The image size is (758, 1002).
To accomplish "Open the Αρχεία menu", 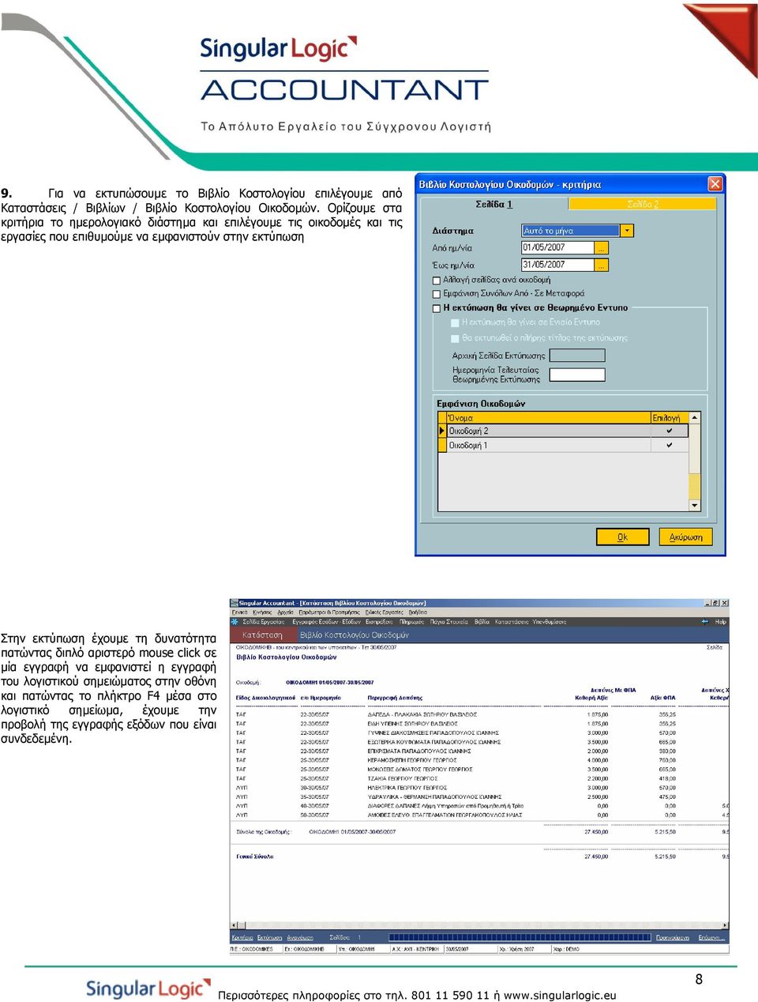I will tap(286, 612).
